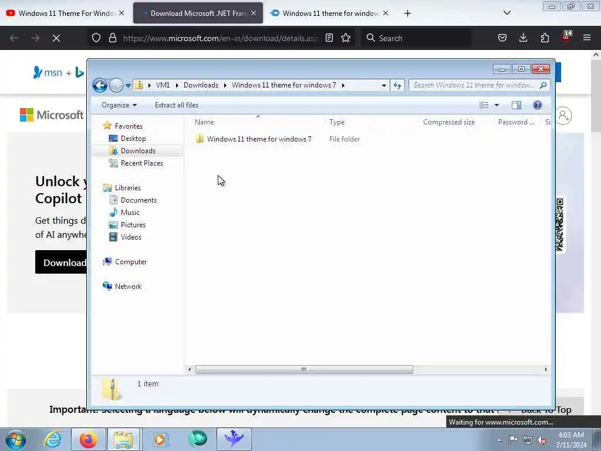
Task: Open a new Firefox tab
Action: [x=407, y=14]
